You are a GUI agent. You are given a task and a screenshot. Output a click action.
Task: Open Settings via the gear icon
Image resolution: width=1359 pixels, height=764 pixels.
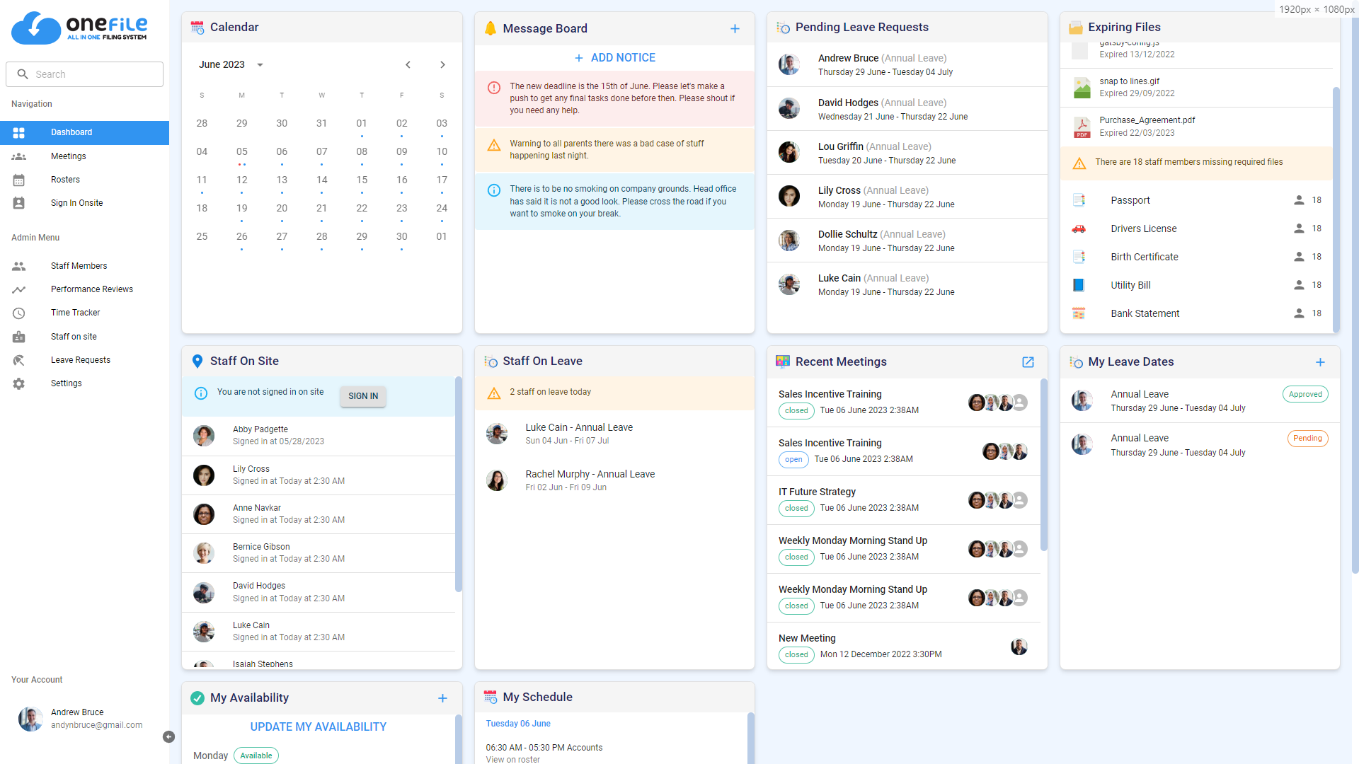tap(18, 383)
